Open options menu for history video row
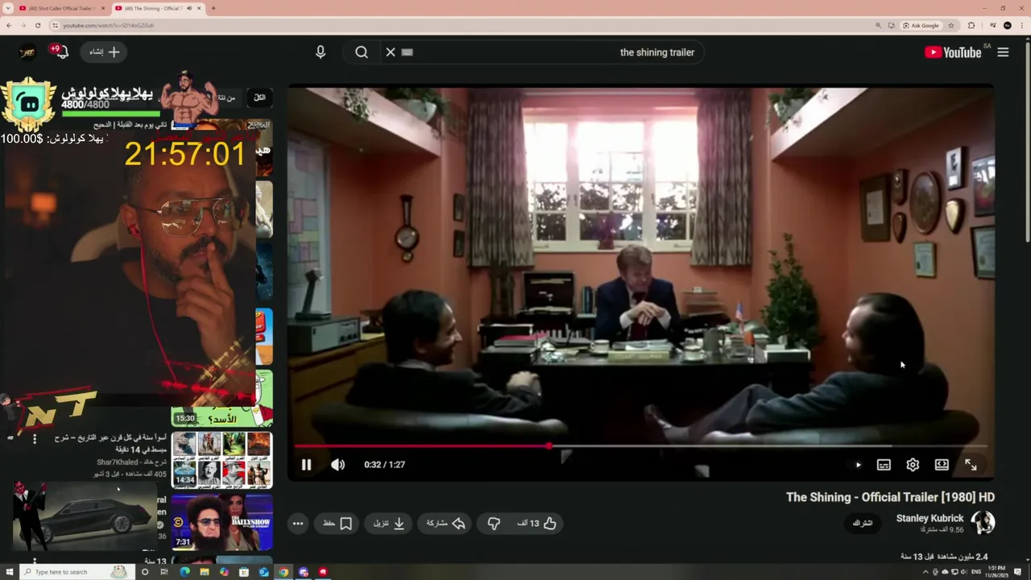This screenshot has height=580, width=1031. tap(34, 439)
